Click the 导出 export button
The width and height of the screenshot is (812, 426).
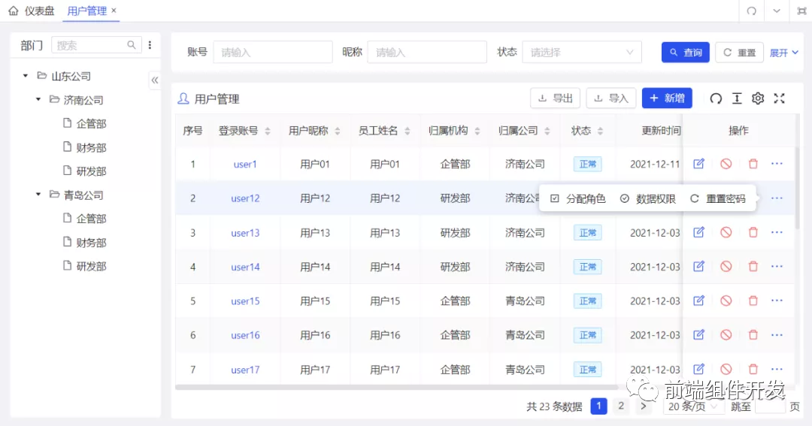pos(555,98)
